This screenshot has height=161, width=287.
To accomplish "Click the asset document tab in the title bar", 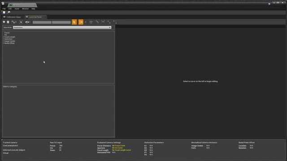I will point(22,5).
